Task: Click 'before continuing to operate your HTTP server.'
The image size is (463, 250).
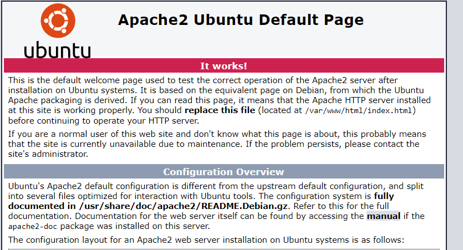Action: tap(104, 121)
